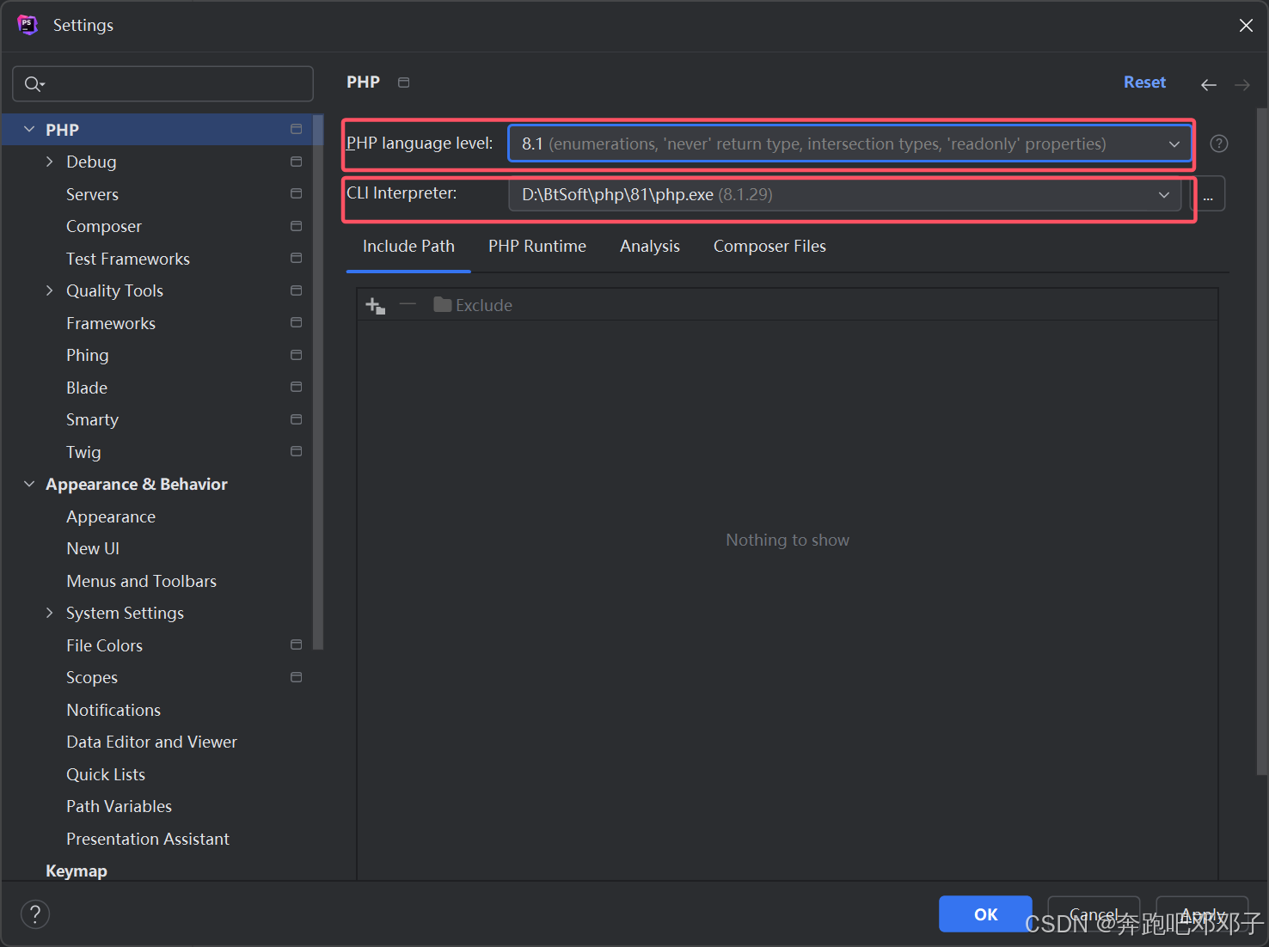
Task: Go back with the left arrow
Action: point(1209,84)
